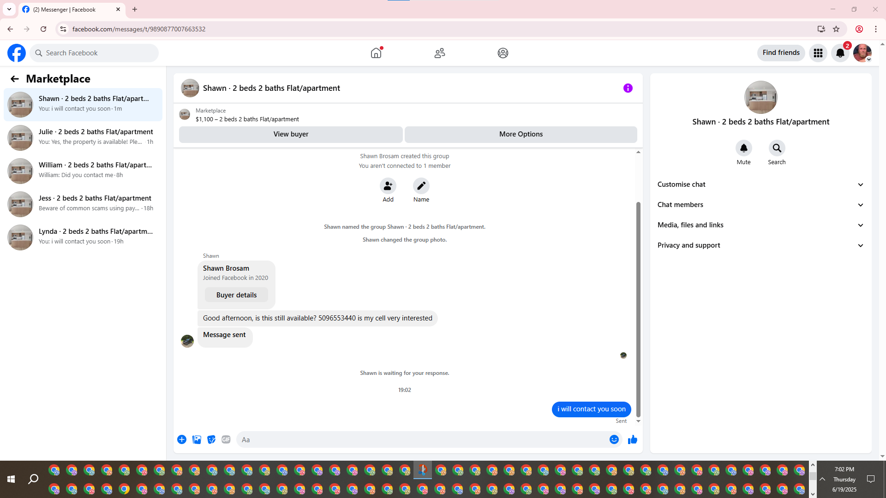This screenshot has height=498, width=886.
Task: Click the More Options button
Action: 521,134
